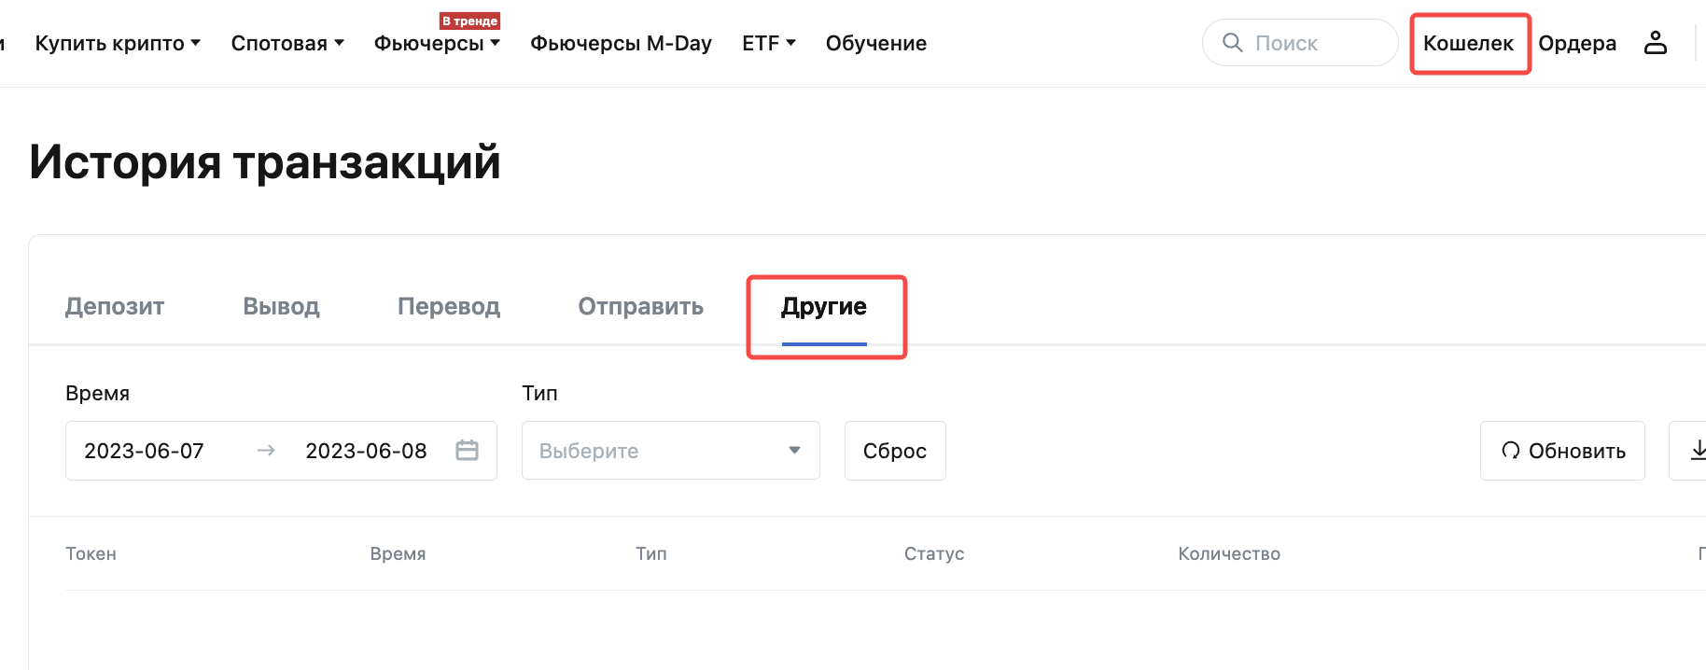Viewport: 1706px width, 670px height.
Task: Open calendar icon in date range
Action: (467, 451)
